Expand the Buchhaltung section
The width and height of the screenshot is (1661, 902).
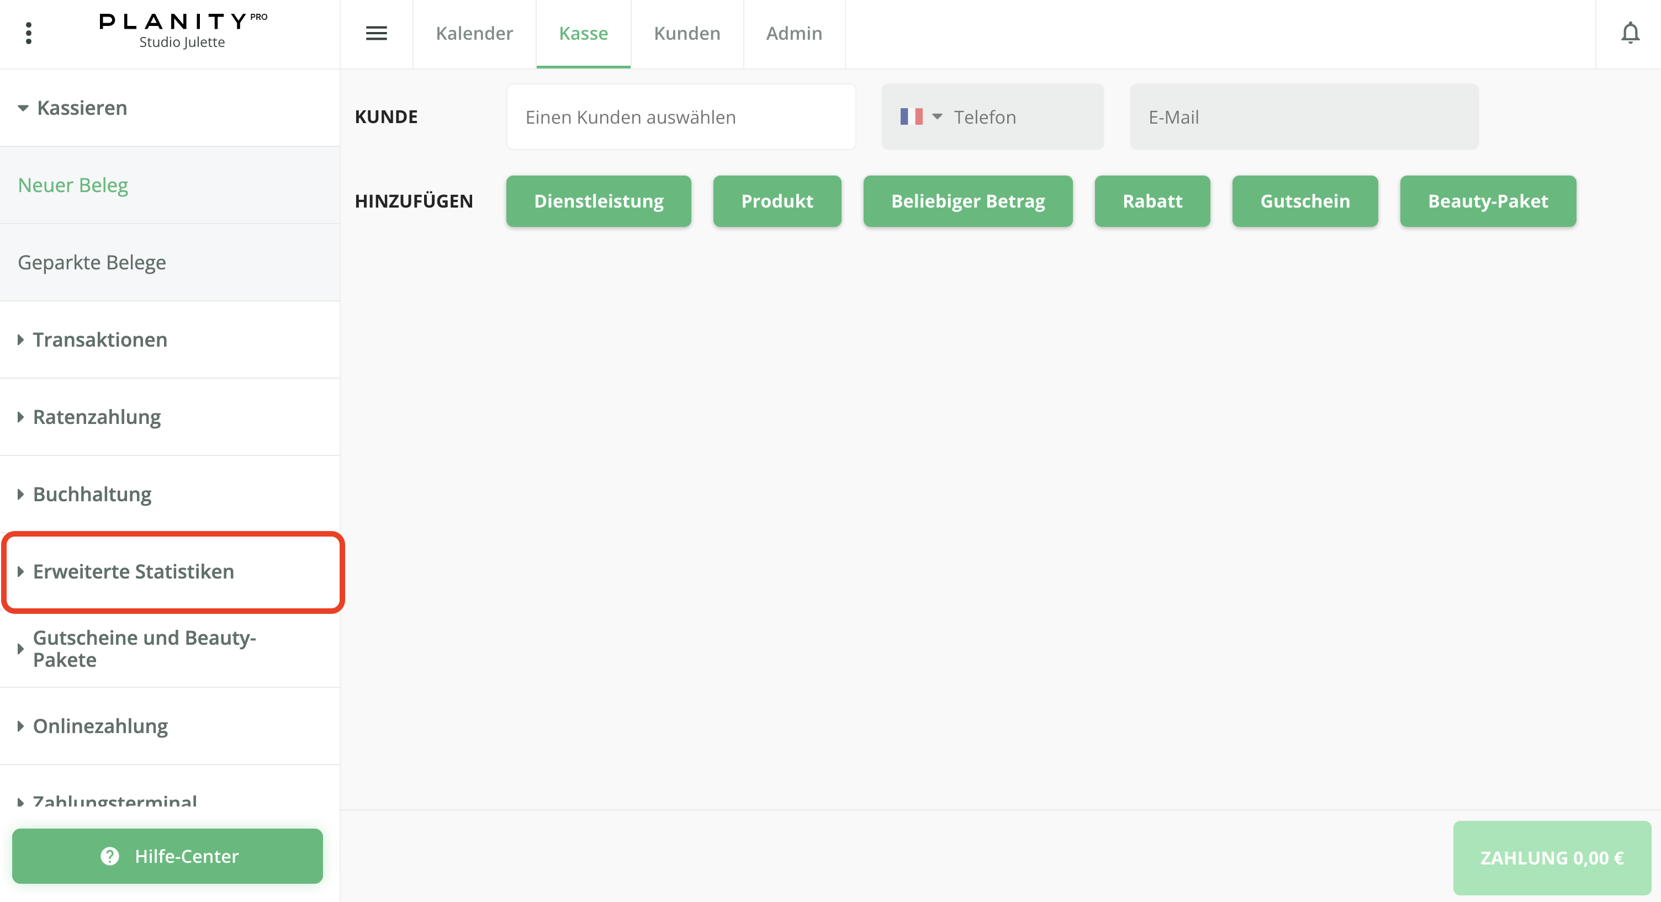pos(92,495)
